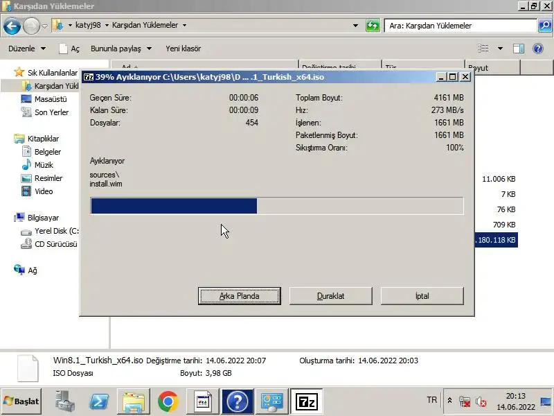Click the network tray icon
This screenshot has height=416, width=554.
[x=464, y=401]
